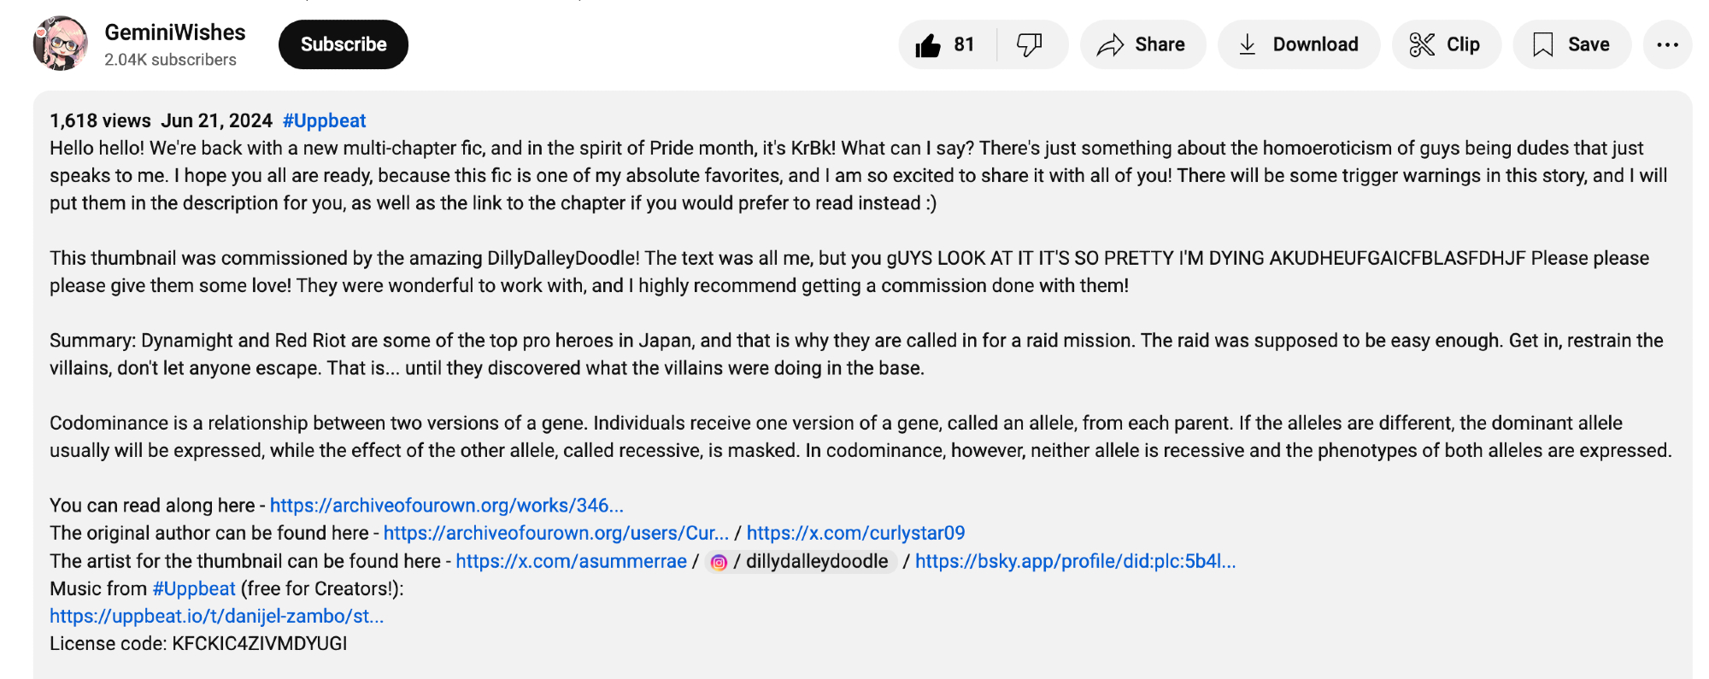Open the x.com/asummerrae artist link

[571, 561]
